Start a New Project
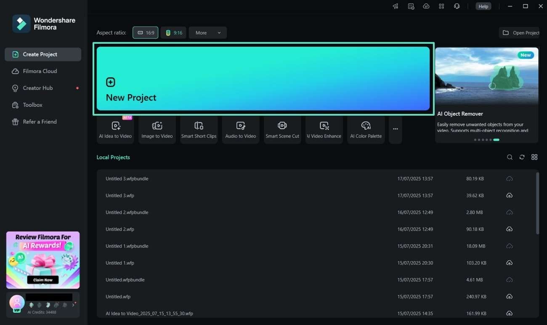The width and height of the screenshot is (547, 325). point(263,79)
